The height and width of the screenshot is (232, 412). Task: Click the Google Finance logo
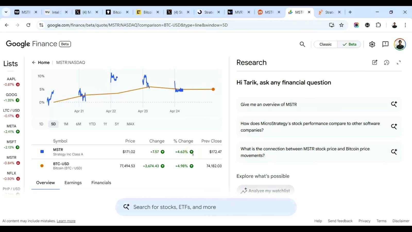(31, 44)
